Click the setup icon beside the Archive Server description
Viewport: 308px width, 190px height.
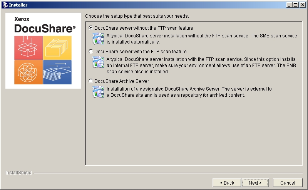coord(98,92)
